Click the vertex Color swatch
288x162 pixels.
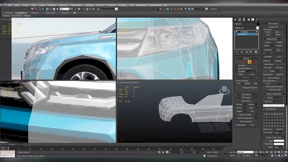[279, 141]
